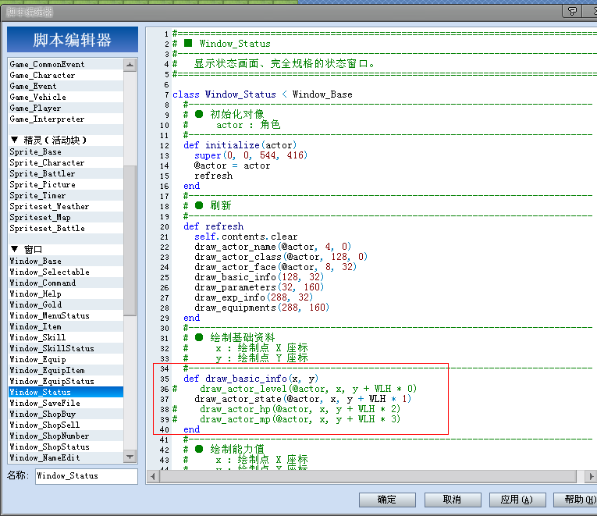The height and width of the screenshot is (516, 597).
Task: Select Window_NameEdit script
Action: pyautogui.click(x=66, y=457)
